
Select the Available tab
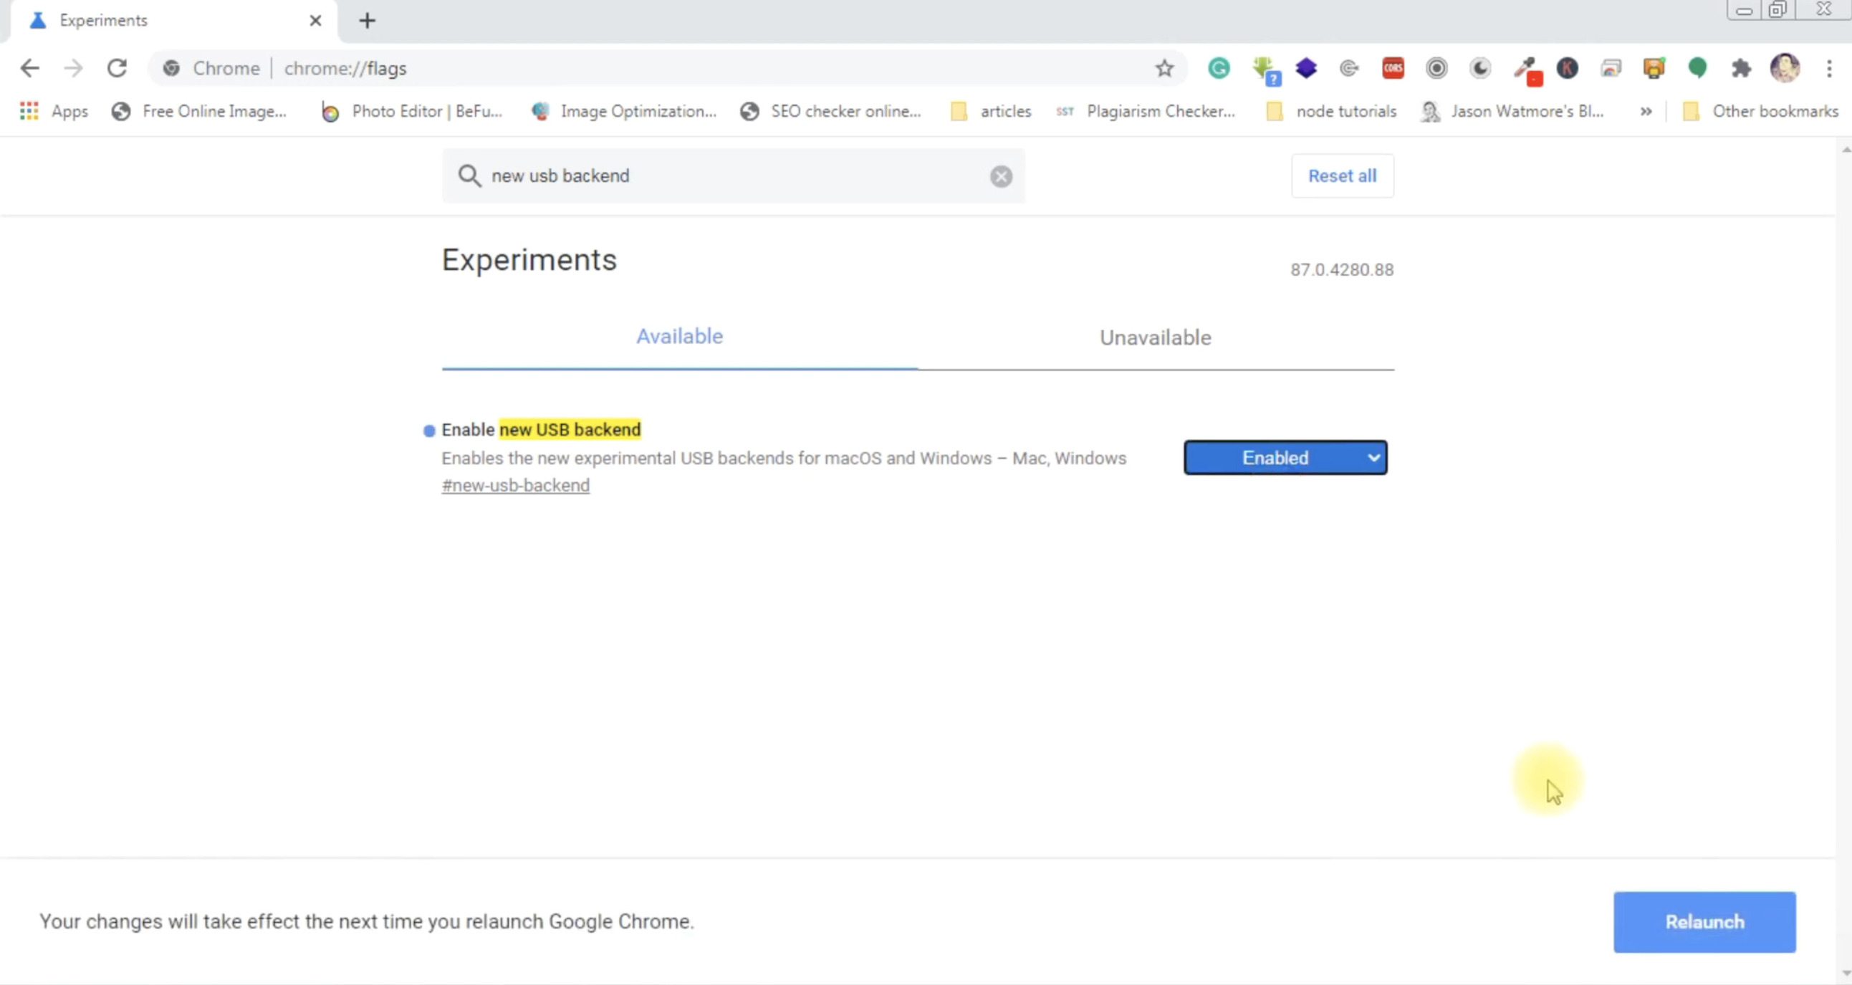678,336
